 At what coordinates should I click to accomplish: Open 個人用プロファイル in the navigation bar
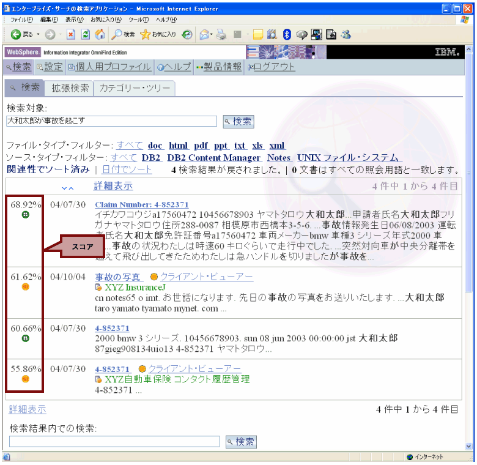click(109, 67)
